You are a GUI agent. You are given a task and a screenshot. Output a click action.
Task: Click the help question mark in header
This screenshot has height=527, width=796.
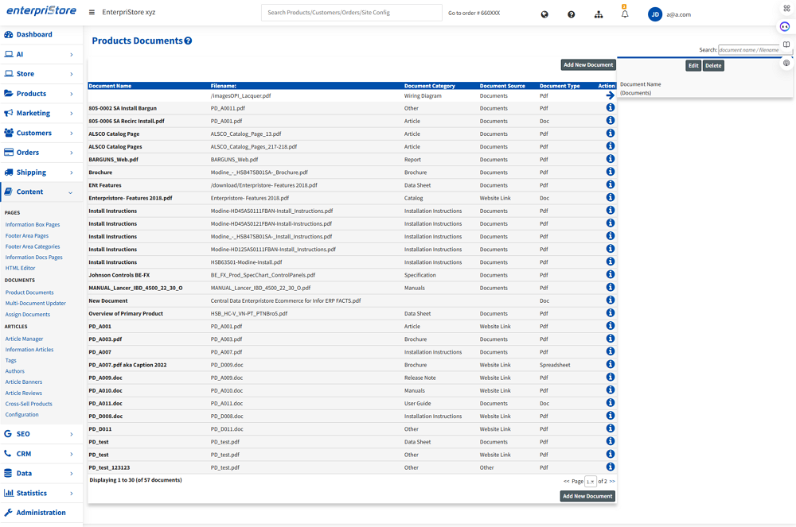pyautogui.click(x=572, y=14)
